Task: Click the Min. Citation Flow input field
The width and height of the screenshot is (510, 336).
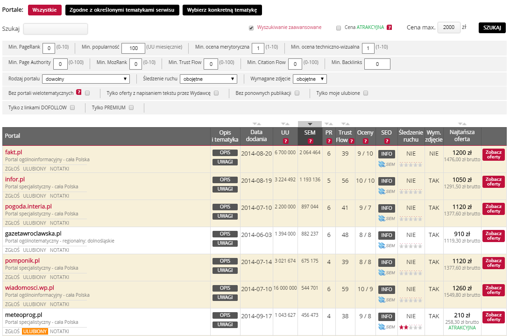Action: 295,64
